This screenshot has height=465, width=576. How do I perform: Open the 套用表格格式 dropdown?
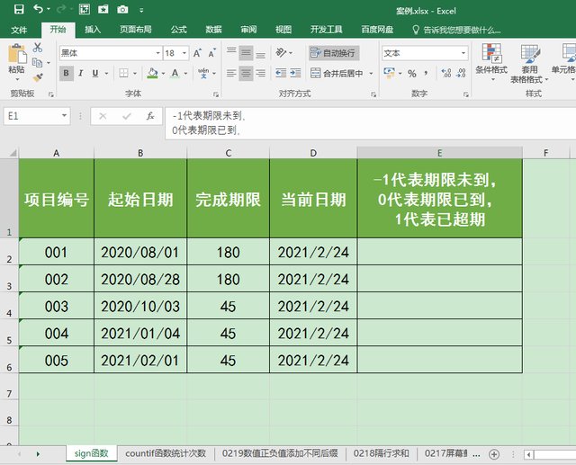coord(529,62)
